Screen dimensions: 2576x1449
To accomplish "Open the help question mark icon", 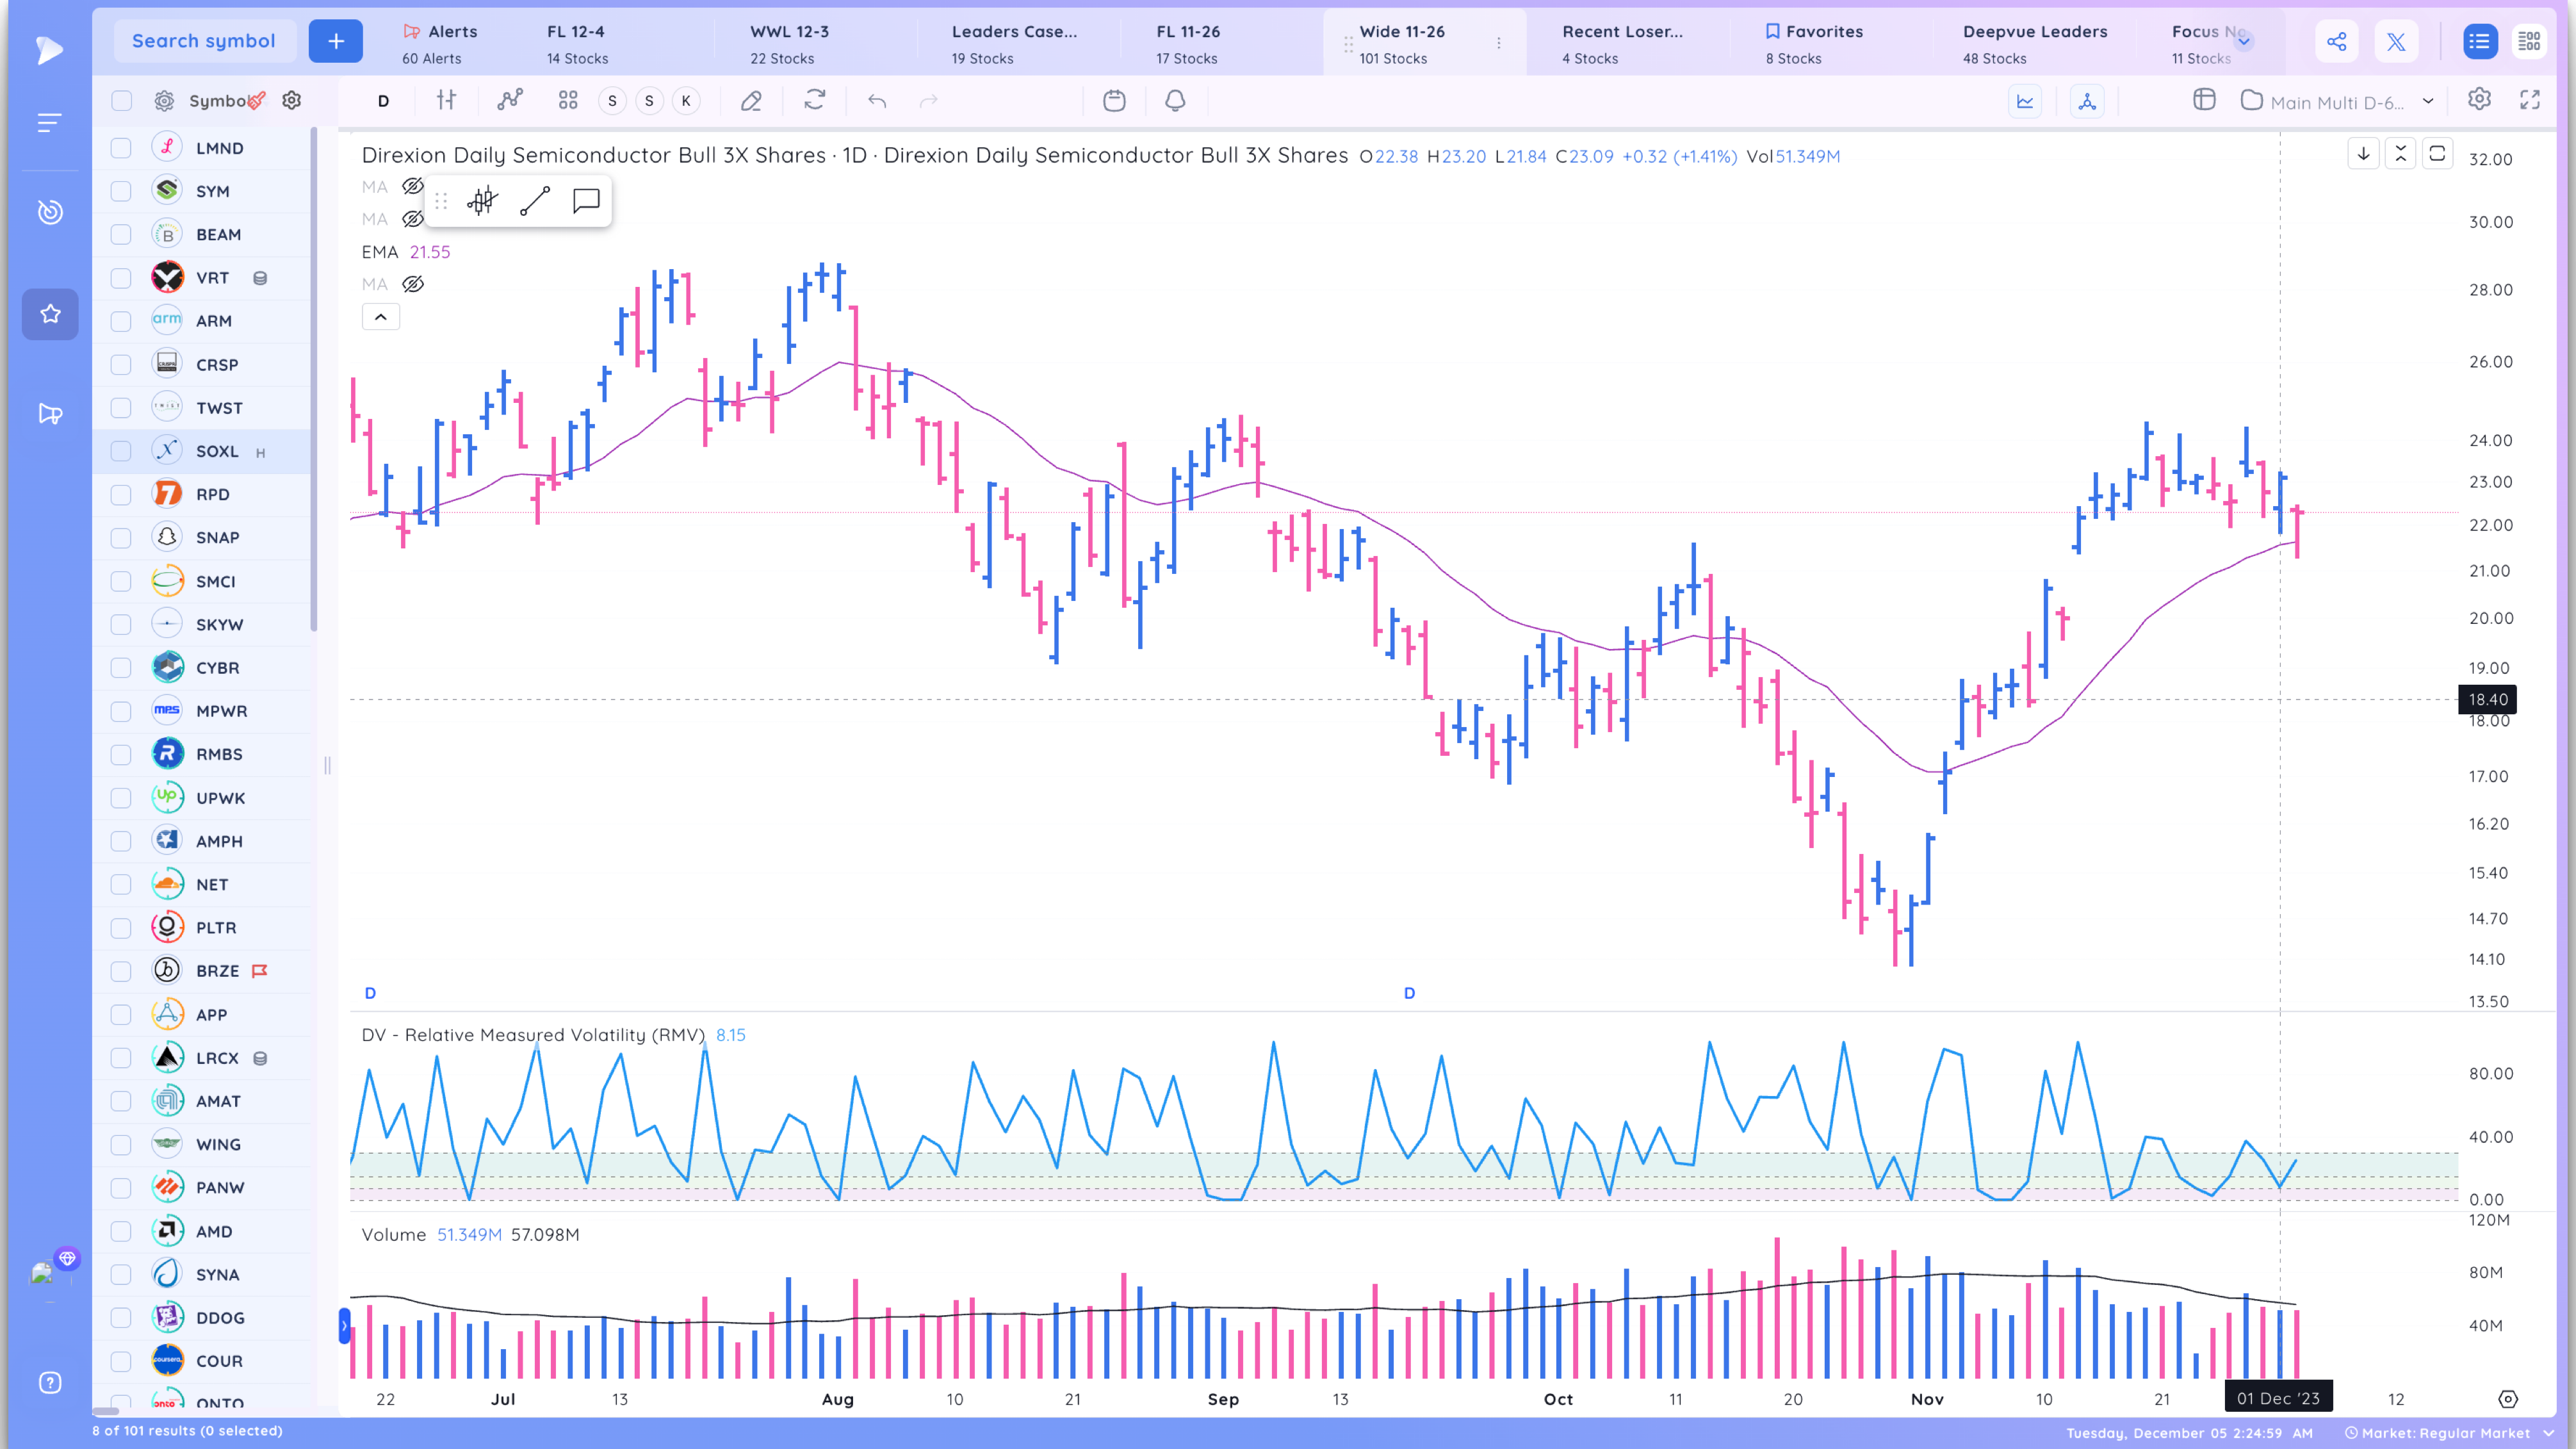I will (x=50, y=1383).
